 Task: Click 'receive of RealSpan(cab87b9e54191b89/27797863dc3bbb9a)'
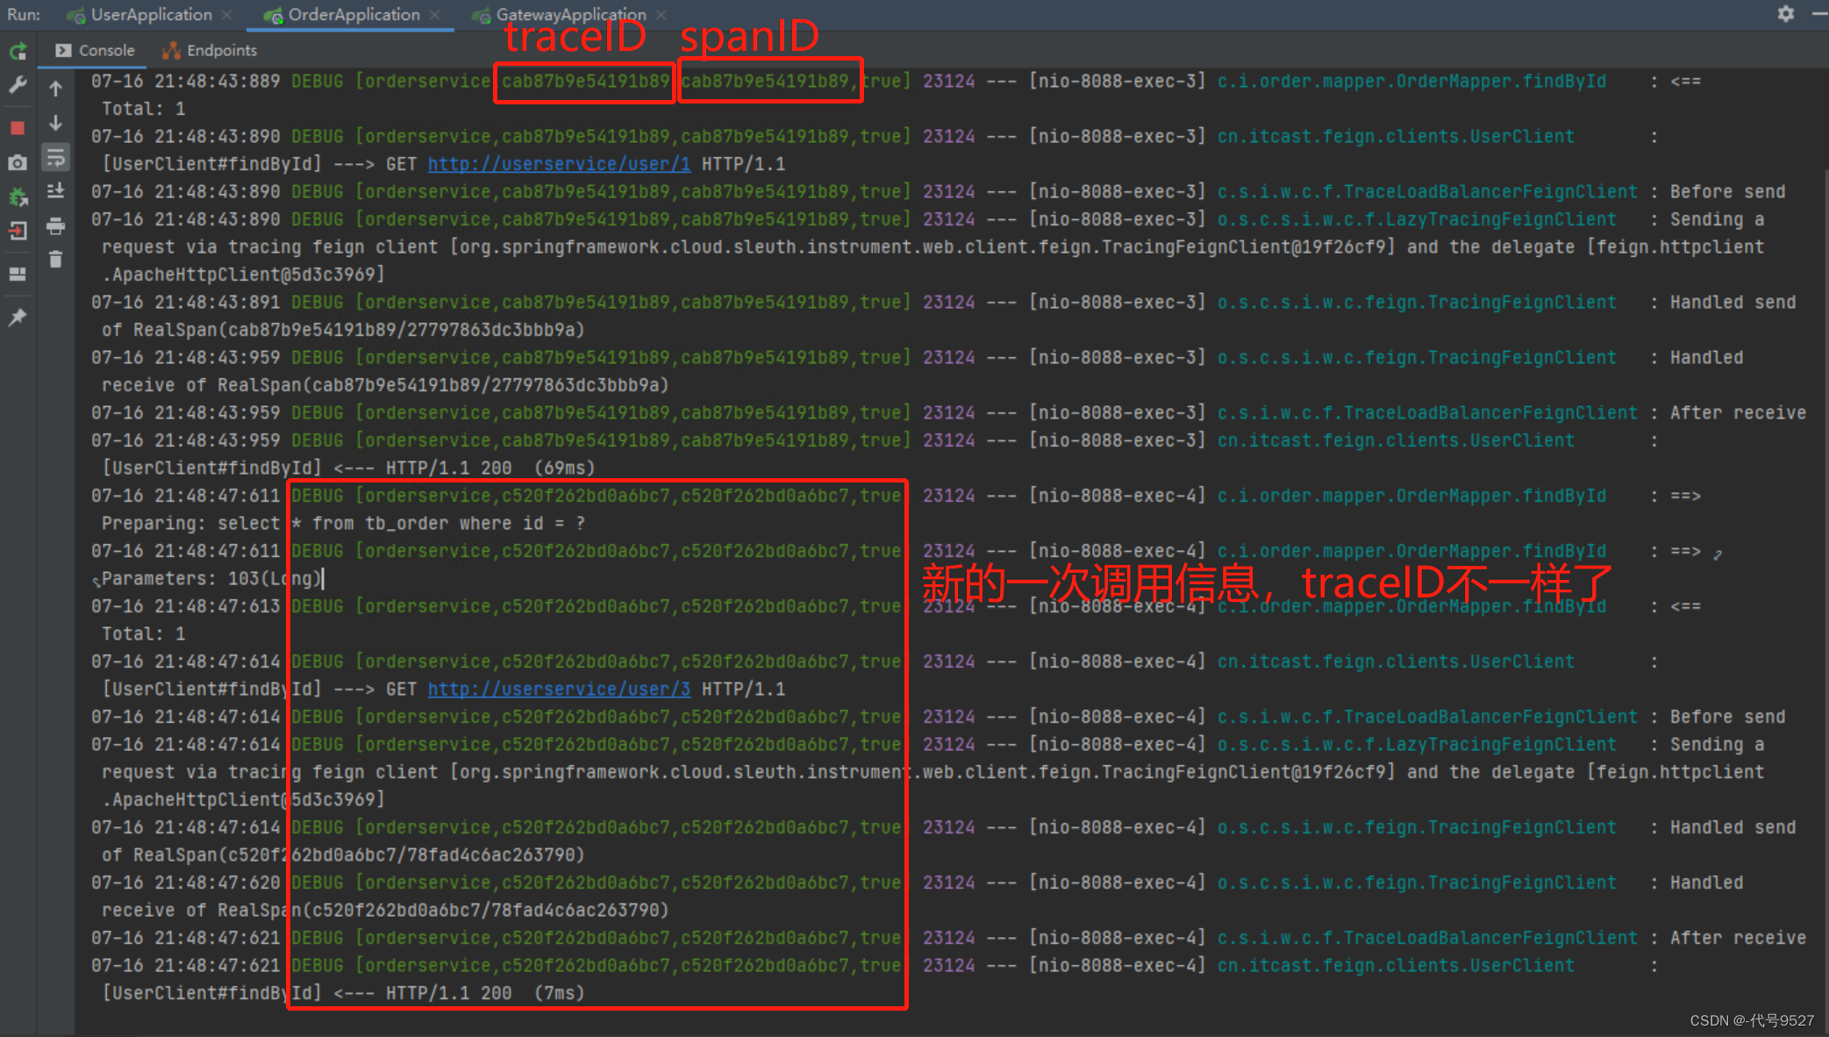pyautogui.click(x=385, y=385)
